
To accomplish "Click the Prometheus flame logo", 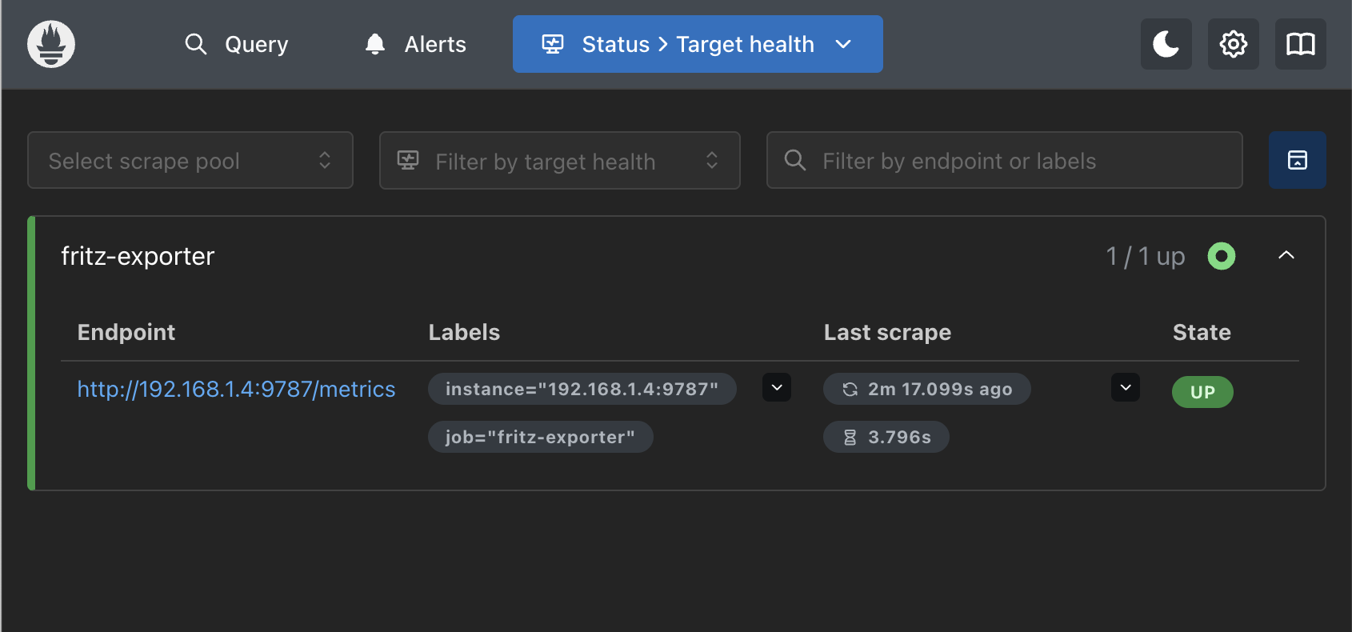I will [x=51, y=44].
